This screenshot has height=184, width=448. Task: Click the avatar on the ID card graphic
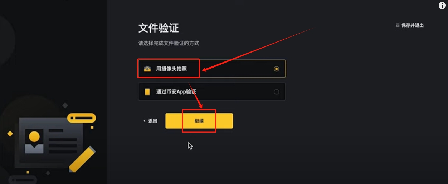click(x=34, y=141)
